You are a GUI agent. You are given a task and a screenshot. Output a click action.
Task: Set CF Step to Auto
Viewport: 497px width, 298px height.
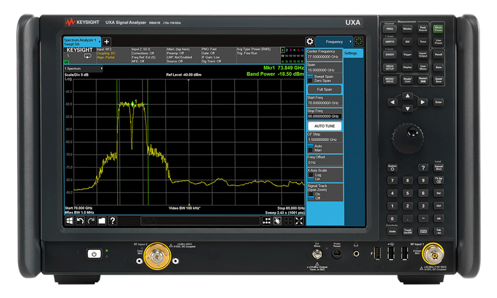tap(315, 146)
